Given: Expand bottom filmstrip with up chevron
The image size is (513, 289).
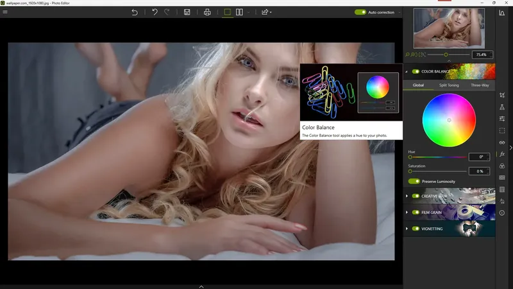Looking at the screenshot, I should click(201, 286).
